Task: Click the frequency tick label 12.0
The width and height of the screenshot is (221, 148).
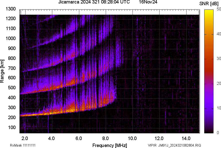Action: 159,139
